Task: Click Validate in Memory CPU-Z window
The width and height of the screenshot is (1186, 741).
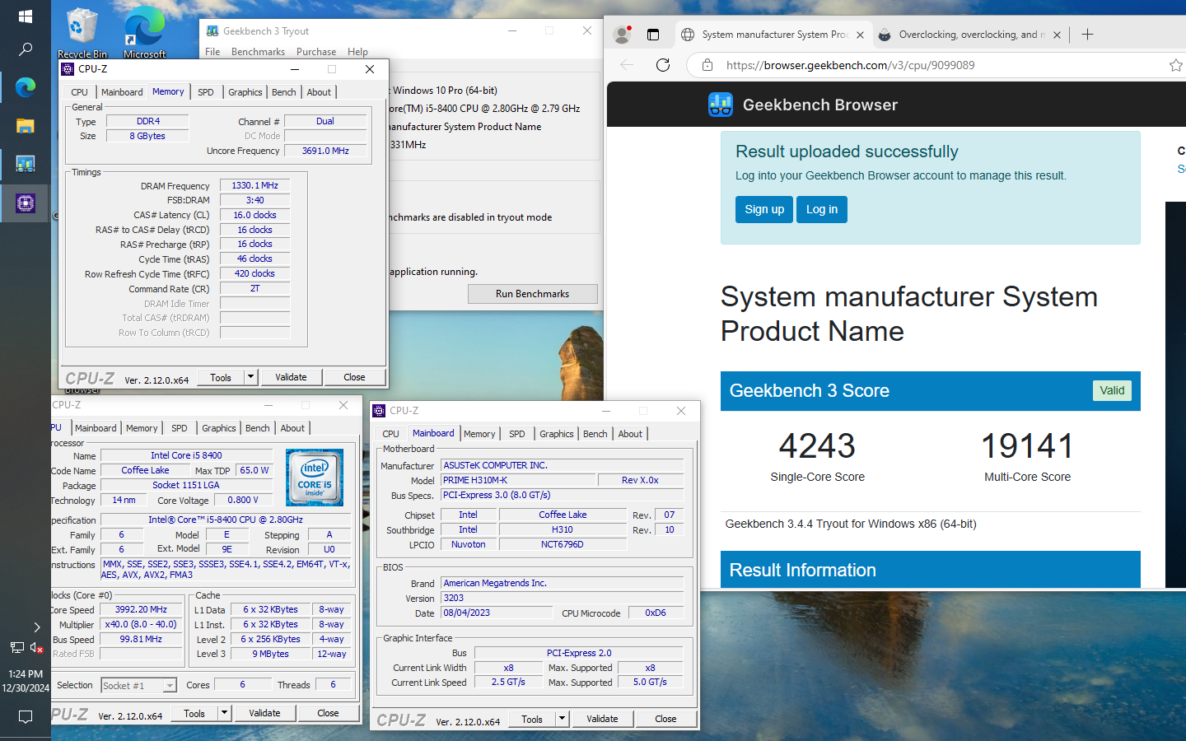Action: [291, 377]
